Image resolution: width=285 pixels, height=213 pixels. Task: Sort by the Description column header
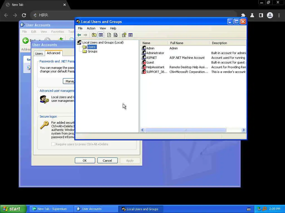pyautogui.click(x=228, y=43)
